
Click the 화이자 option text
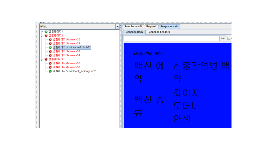pos(186,93)
